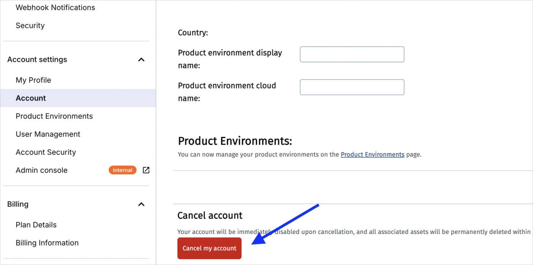
Task: Open Admin console in new window via external link icon
Action: coord(146,170)
